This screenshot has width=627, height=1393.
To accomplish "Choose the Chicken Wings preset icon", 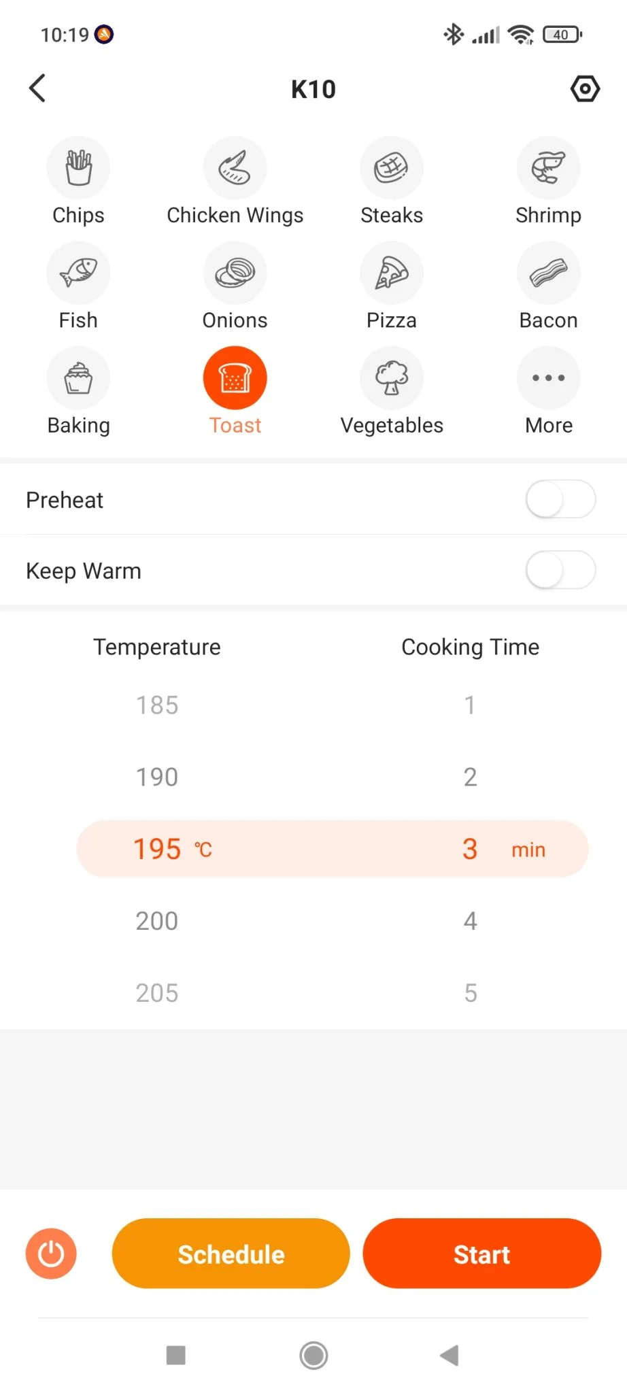I will pyautogui.click(x=235, y=168).
